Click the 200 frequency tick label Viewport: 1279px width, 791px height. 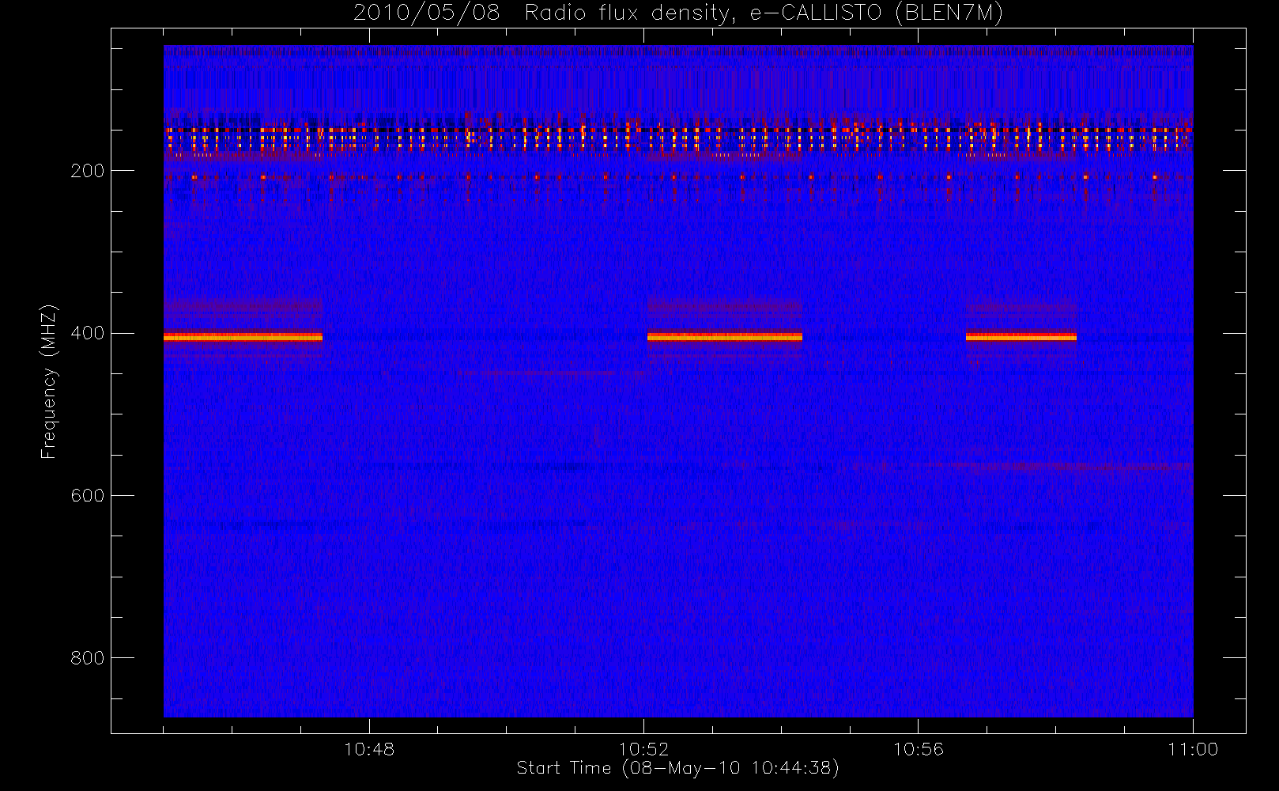(87, 171)
